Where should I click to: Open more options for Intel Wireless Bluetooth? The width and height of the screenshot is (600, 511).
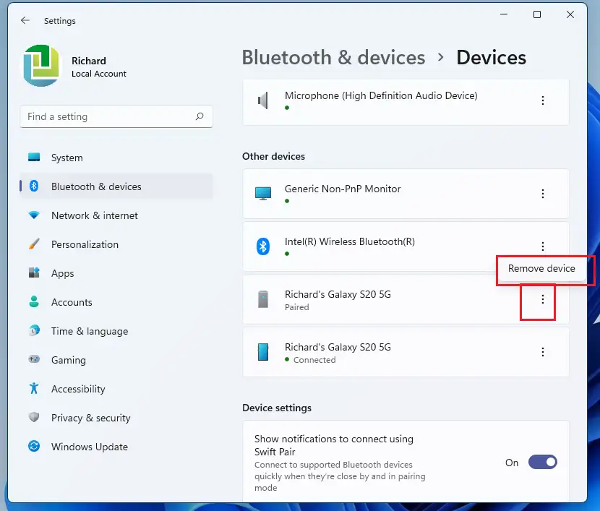[x=543, y=246]
